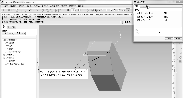Click the shaded sphere display style icon

click(x=96, y=10)
